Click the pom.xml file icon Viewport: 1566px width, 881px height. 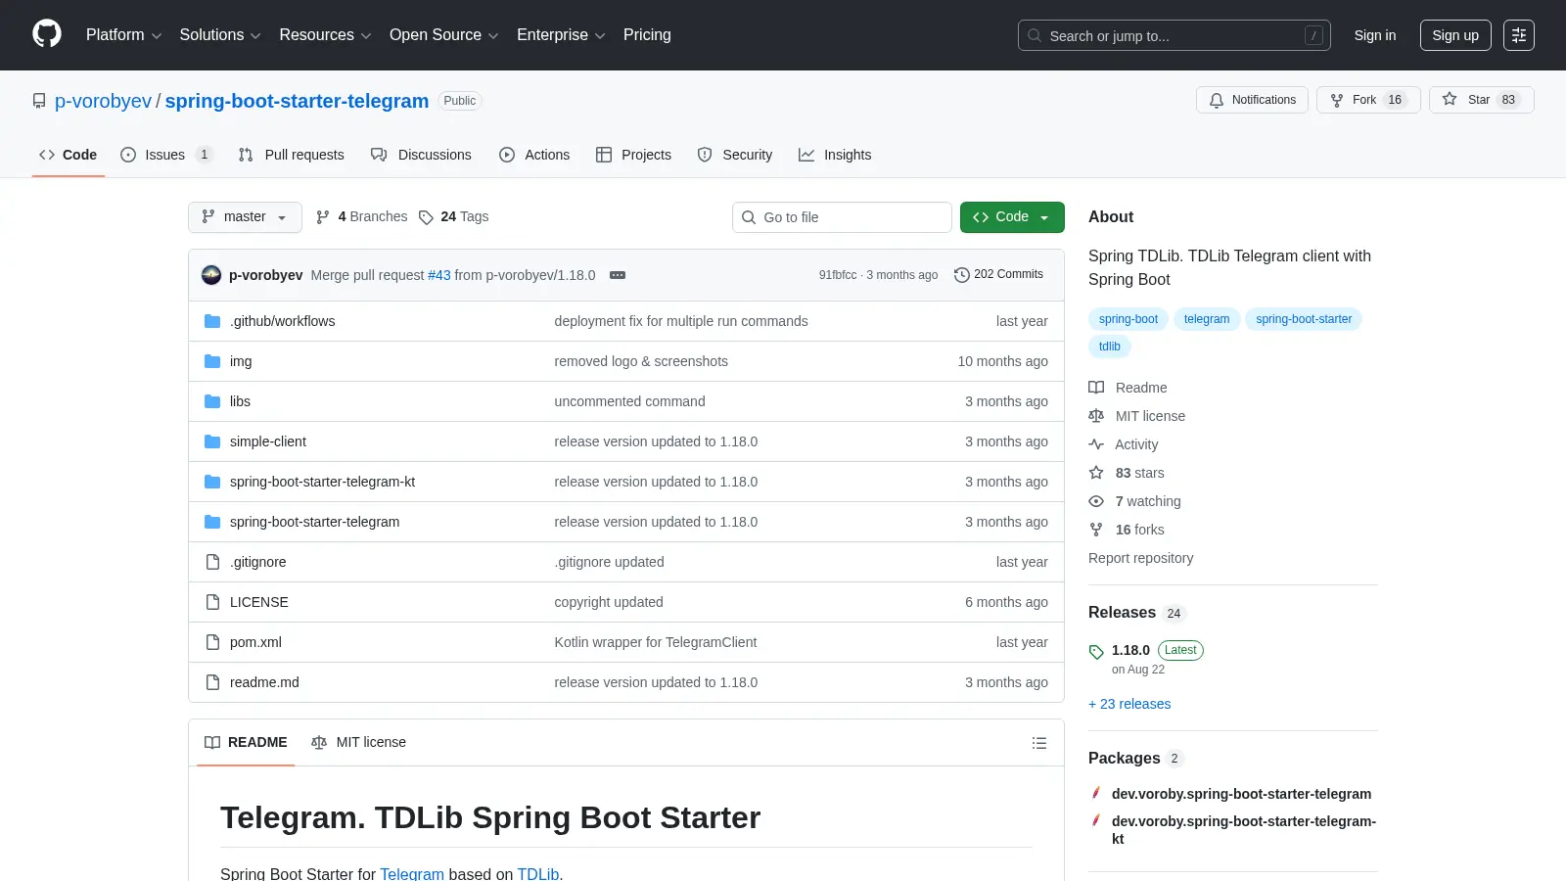212,642
